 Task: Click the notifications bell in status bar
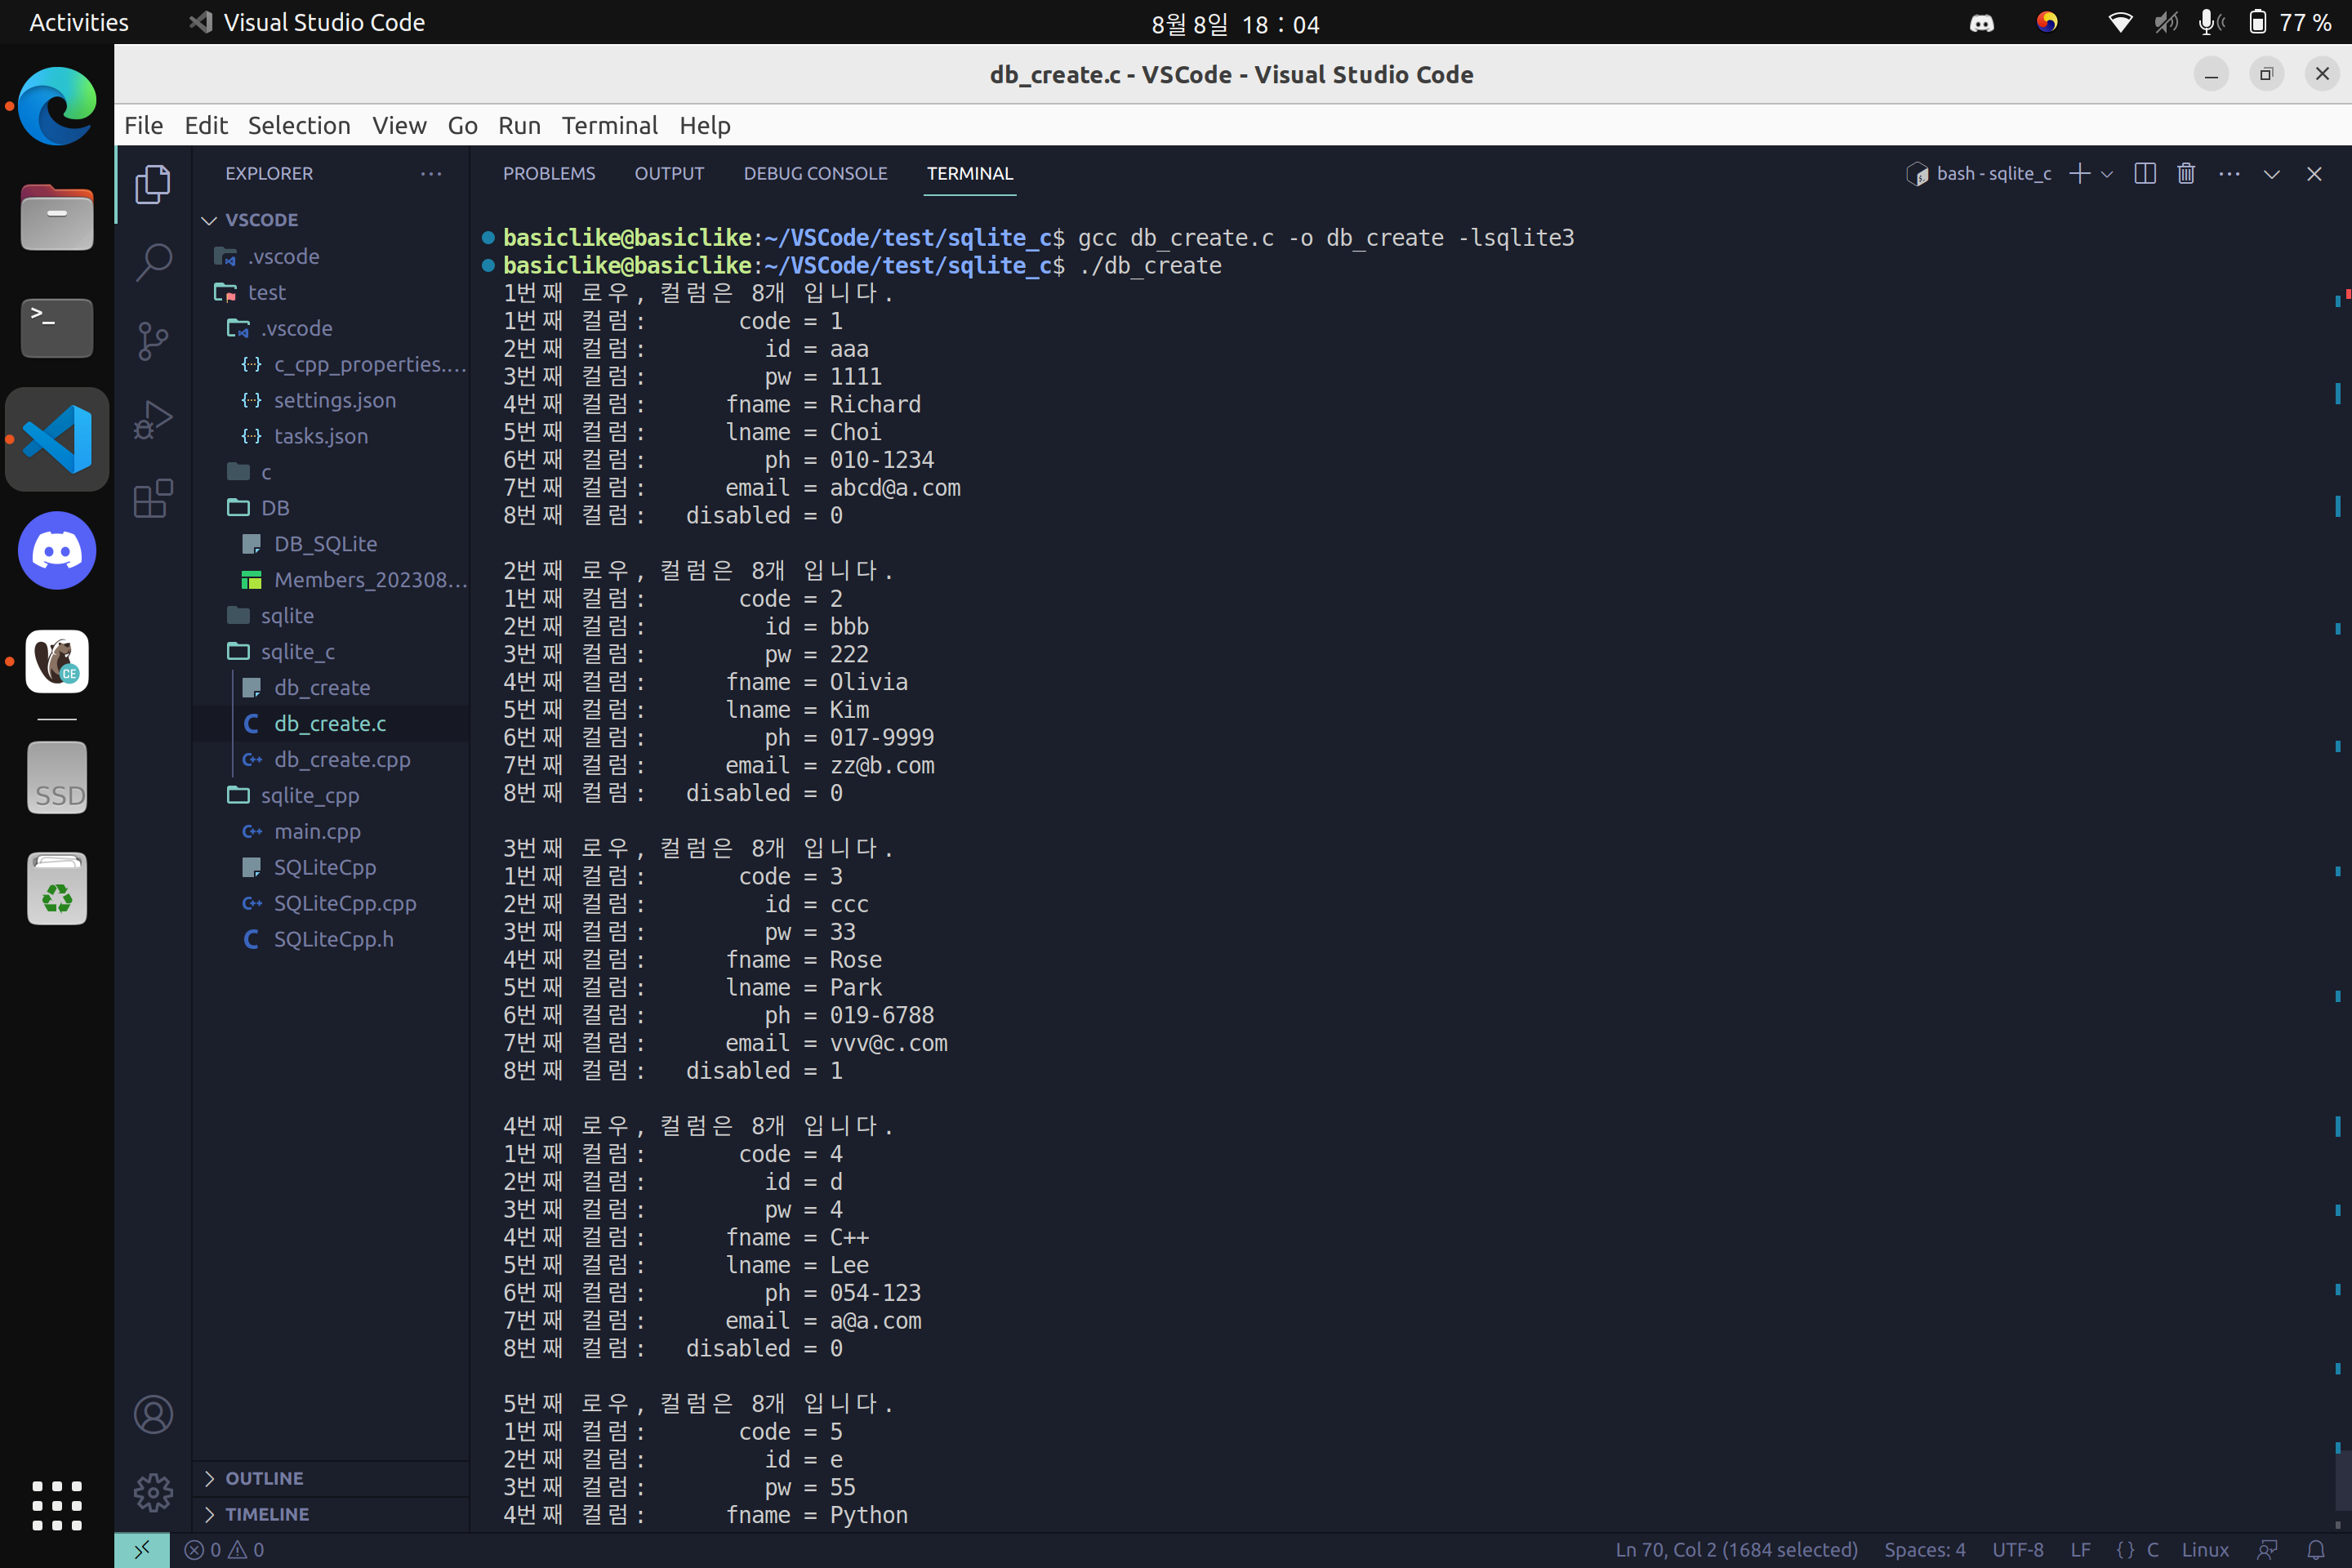(x=2315, y=1549)
